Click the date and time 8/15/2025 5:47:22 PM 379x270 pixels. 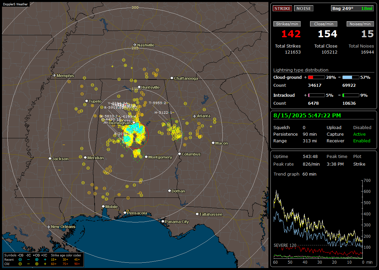[x=307, y=116]
